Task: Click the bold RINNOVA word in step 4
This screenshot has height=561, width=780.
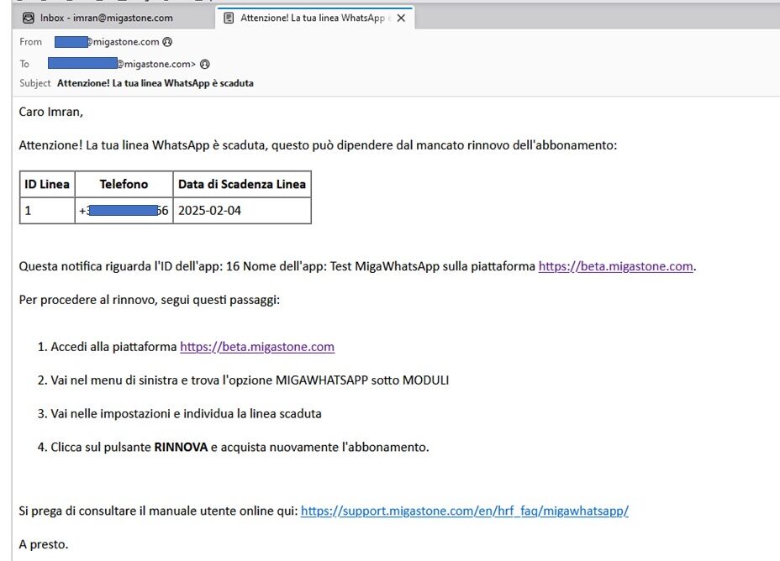Action: (181, 448)
